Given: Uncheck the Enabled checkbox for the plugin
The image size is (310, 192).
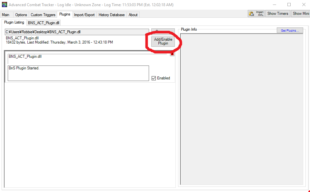Looking at the screenshot, I should (x=154, y=78).
